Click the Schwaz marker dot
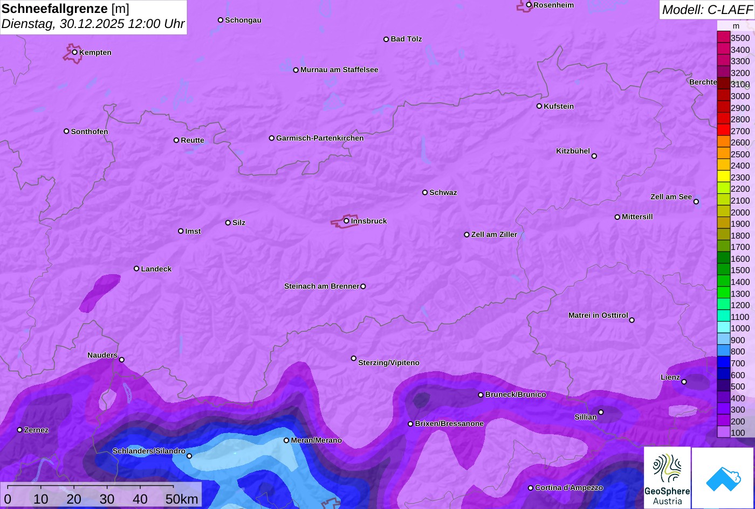Screen dimensions: 755x509 (425, 192)
